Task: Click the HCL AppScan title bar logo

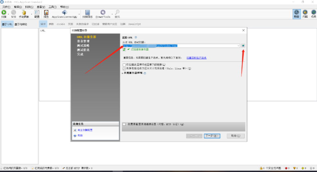Action: click(2, 2)
